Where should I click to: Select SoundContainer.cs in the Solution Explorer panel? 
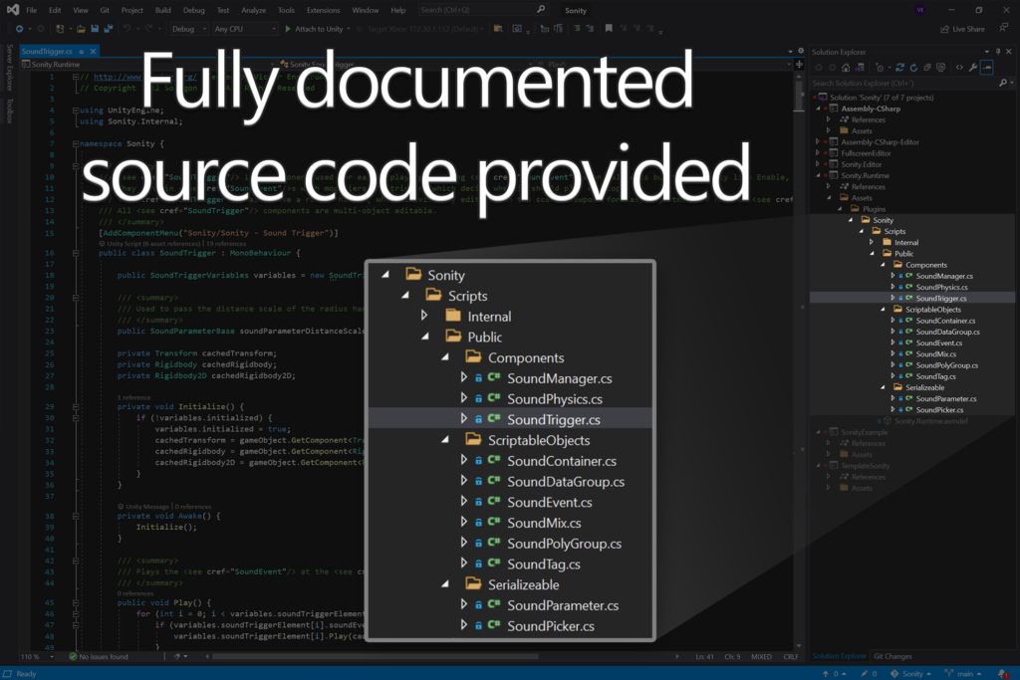tap(945, 321)
